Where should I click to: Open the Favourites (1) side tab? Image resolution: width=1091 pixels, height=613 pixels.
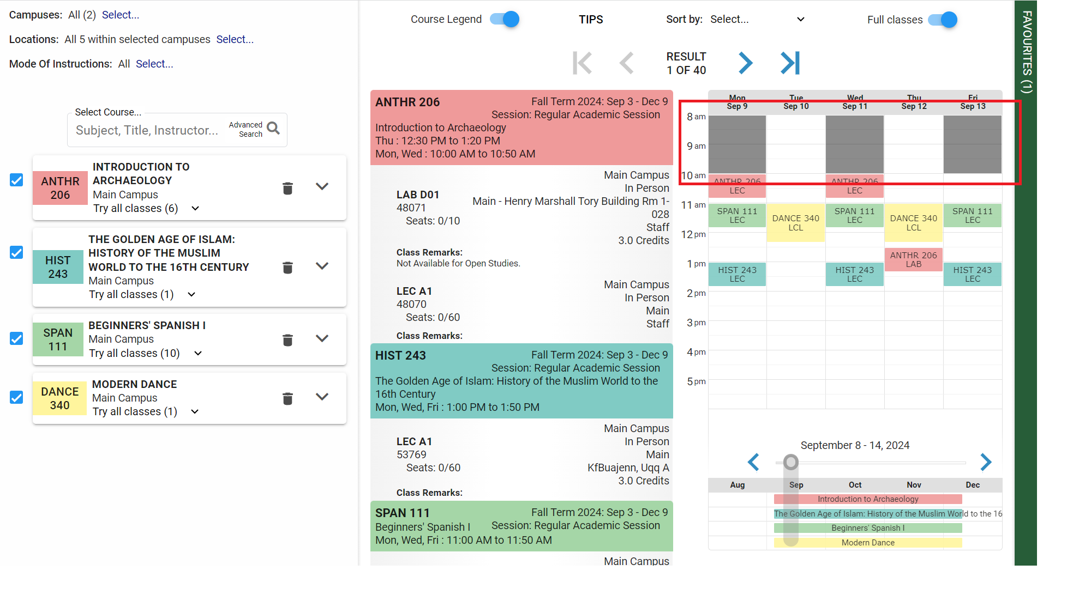point(1026,52)
